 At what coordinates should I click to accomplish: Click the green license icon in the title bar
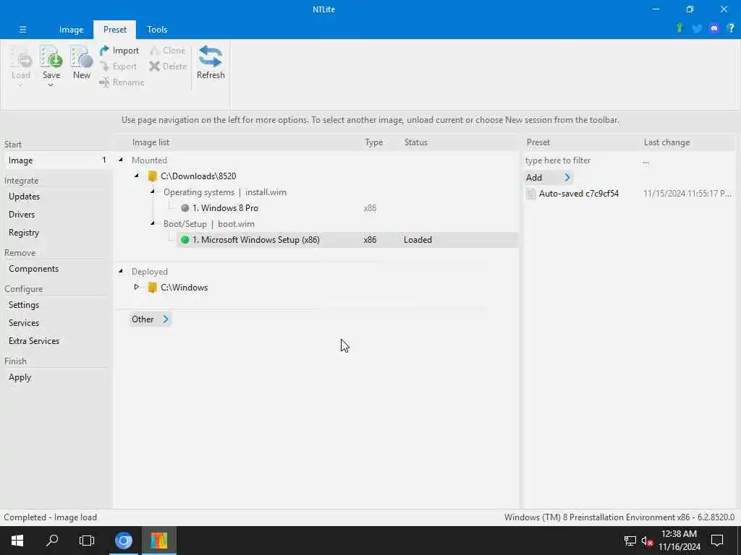(x=679, y=28)
